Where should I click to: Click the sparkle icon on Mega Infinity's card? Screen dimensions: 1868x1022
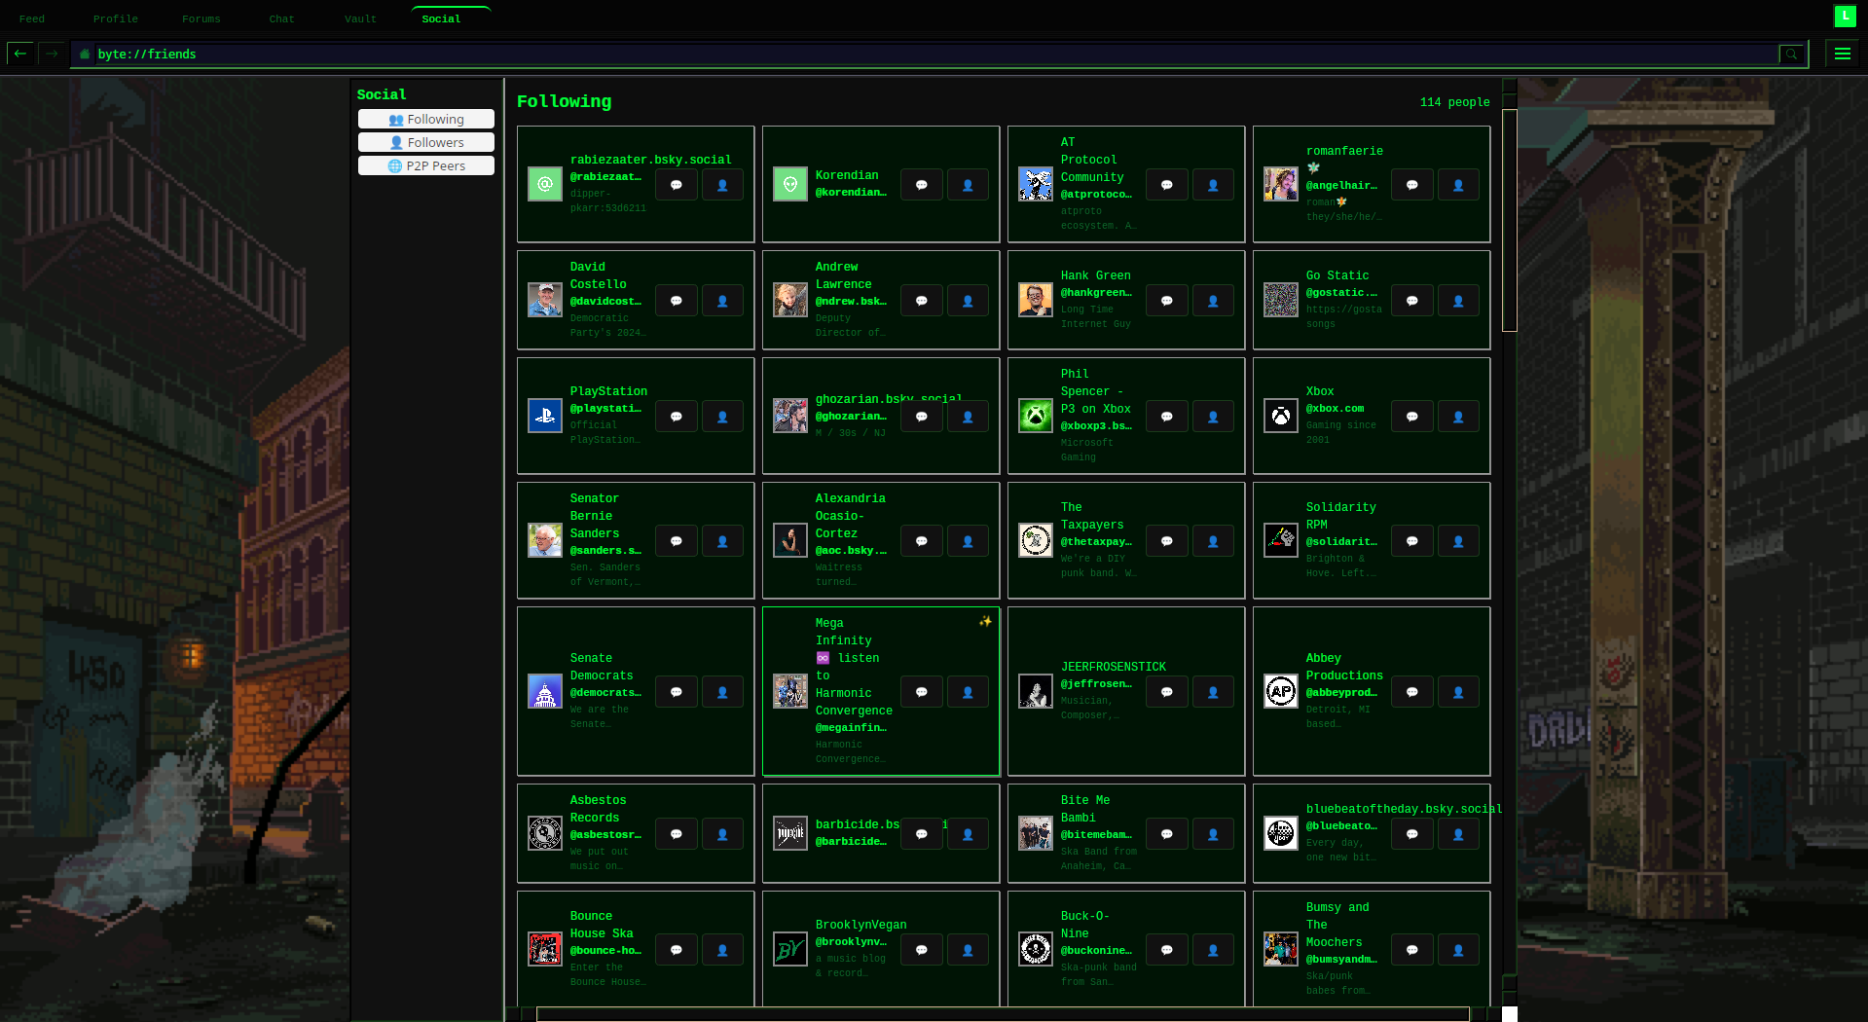pos(985,620)
